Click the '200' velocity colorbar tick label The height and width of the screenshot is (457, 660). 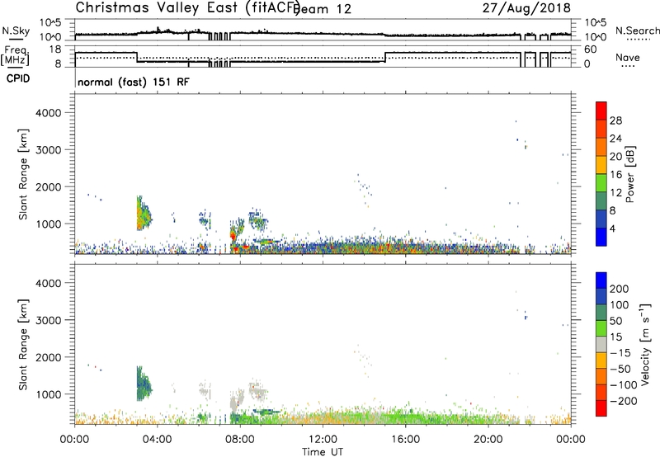620,289
